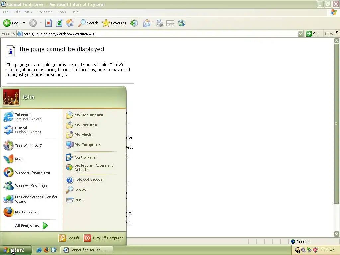Go to the home page via Home icon

(70, 23)
